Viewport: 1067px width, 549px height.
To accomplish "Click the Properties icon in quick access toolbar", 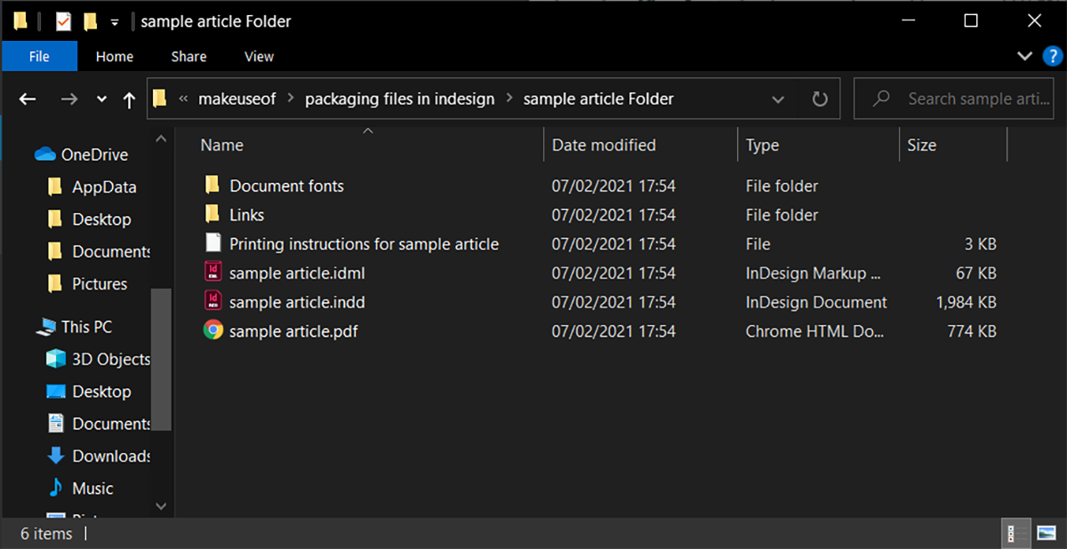I will [63, 21].
